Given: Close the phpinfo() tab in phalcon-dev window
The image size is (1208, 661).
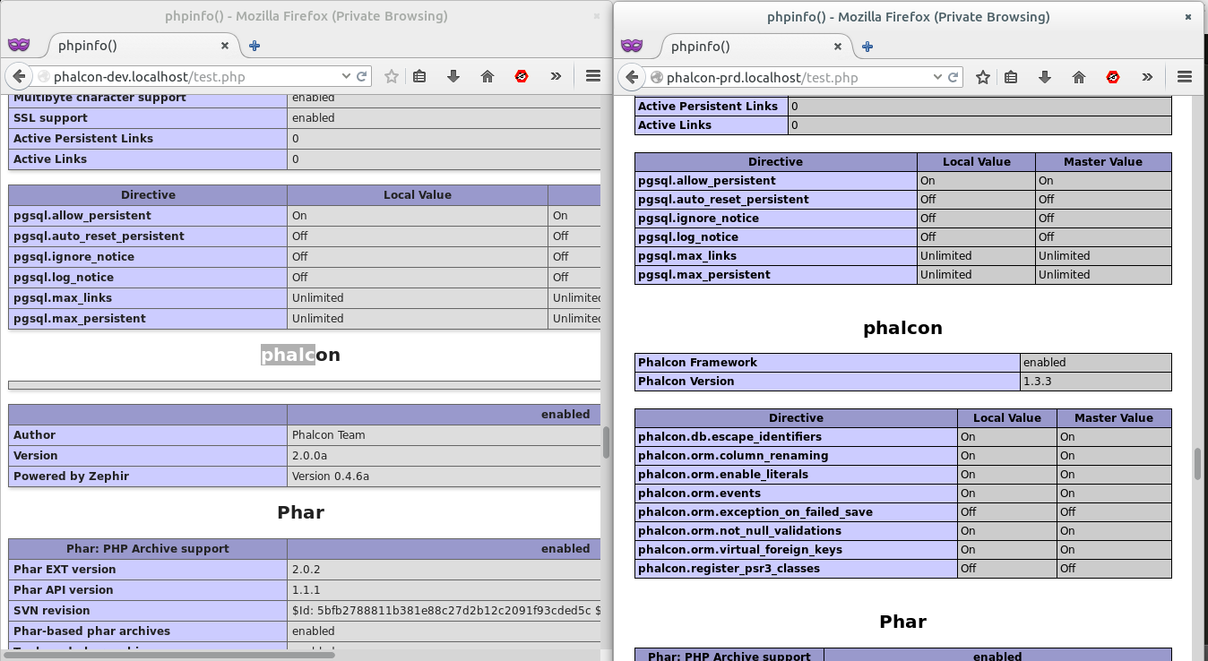Looking at the screenshot, I should pos(226,46).
